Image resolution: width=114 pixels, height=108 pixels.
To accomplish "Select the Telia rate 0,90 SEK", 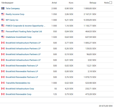I will coord(69,9).
